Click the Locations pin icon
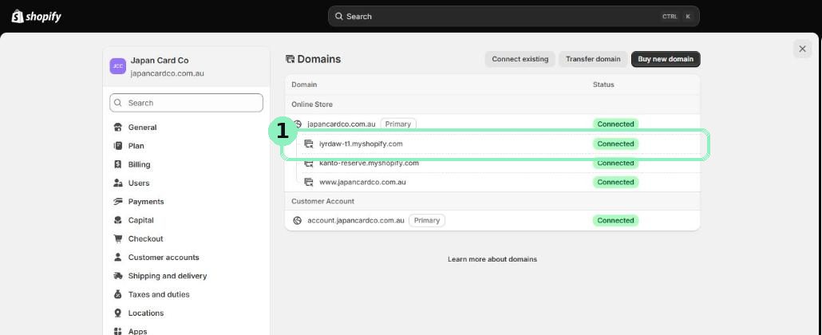This screenshot has width=822, height=335. pyautogui.click(x=118, y=313)
